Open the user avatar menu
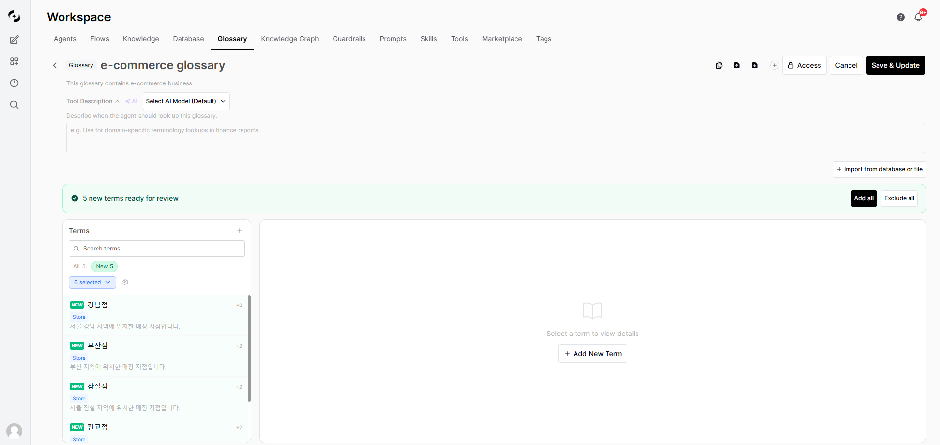The height and width of the screenshot is (445, 940). tap(14, 431)
